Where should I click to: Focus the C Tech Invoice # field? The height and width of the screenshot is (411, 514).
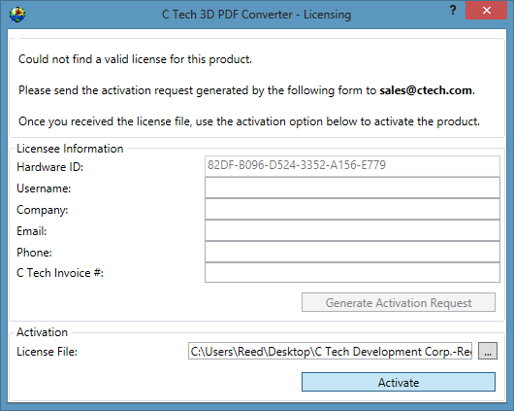point(352,272)
